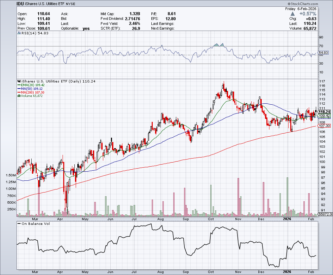The image size is (333, 275).
Task: Click the shaded overbought RSI peak in October
Action: pos(218,45)
